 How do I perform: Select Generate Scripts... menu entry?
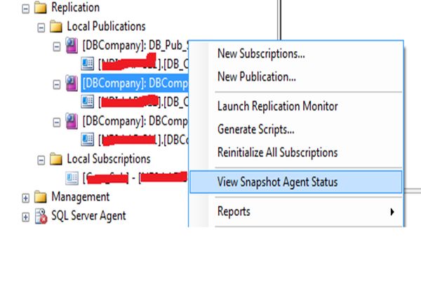[x=296, y=129]
